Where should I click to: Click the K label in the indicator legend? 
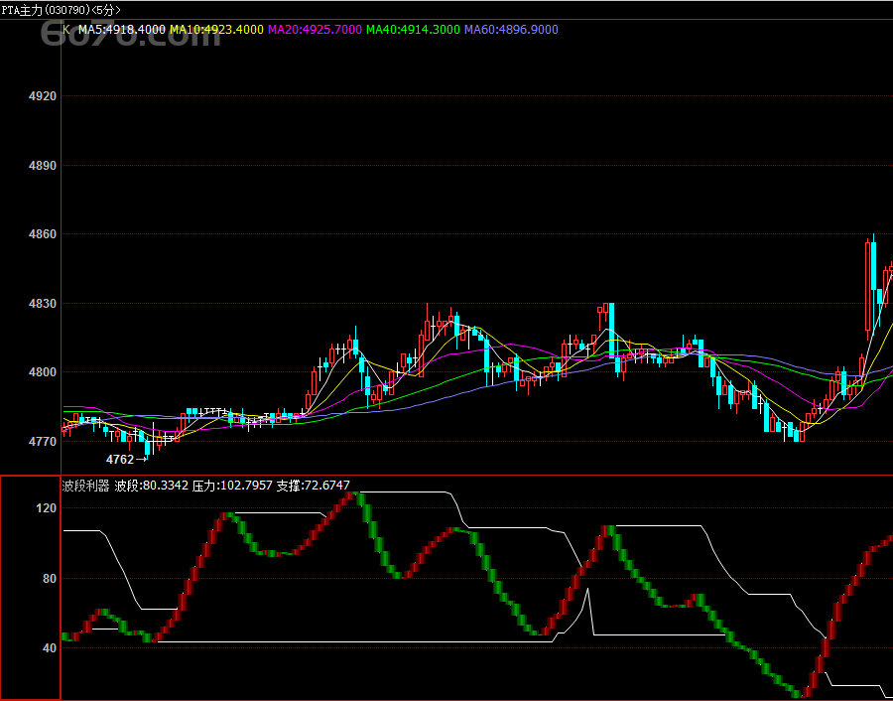pos(66,30)
